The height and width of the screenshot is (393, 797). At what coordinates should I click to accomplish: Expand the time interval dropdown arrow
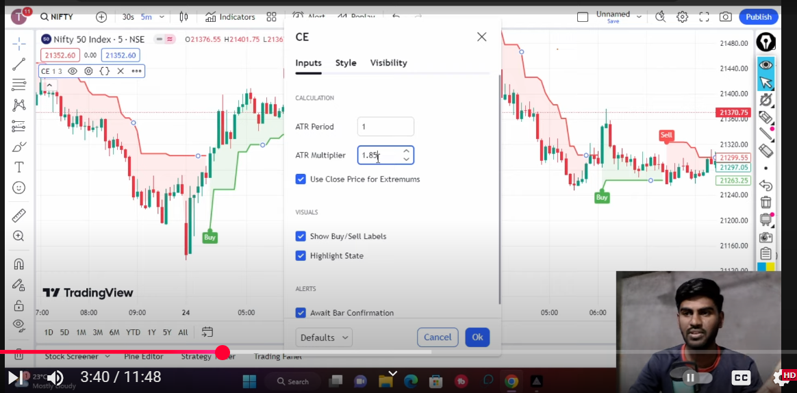(162, 17)
